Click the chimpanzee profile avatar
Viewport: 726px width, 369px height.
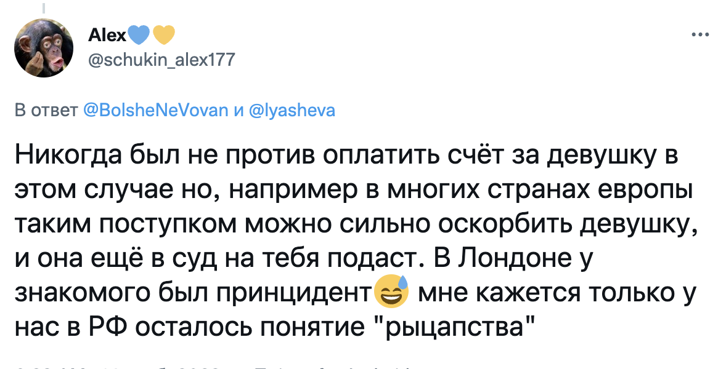click(44, 47)
